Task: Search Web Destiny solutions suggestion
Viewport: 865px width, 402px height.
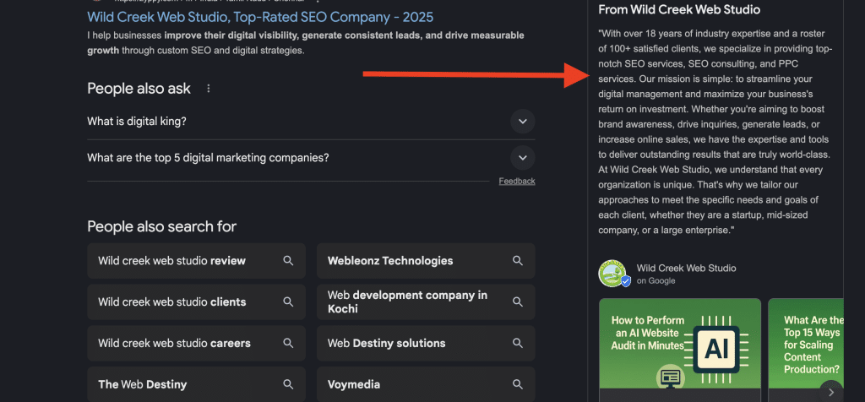Action: pos(426,343)
